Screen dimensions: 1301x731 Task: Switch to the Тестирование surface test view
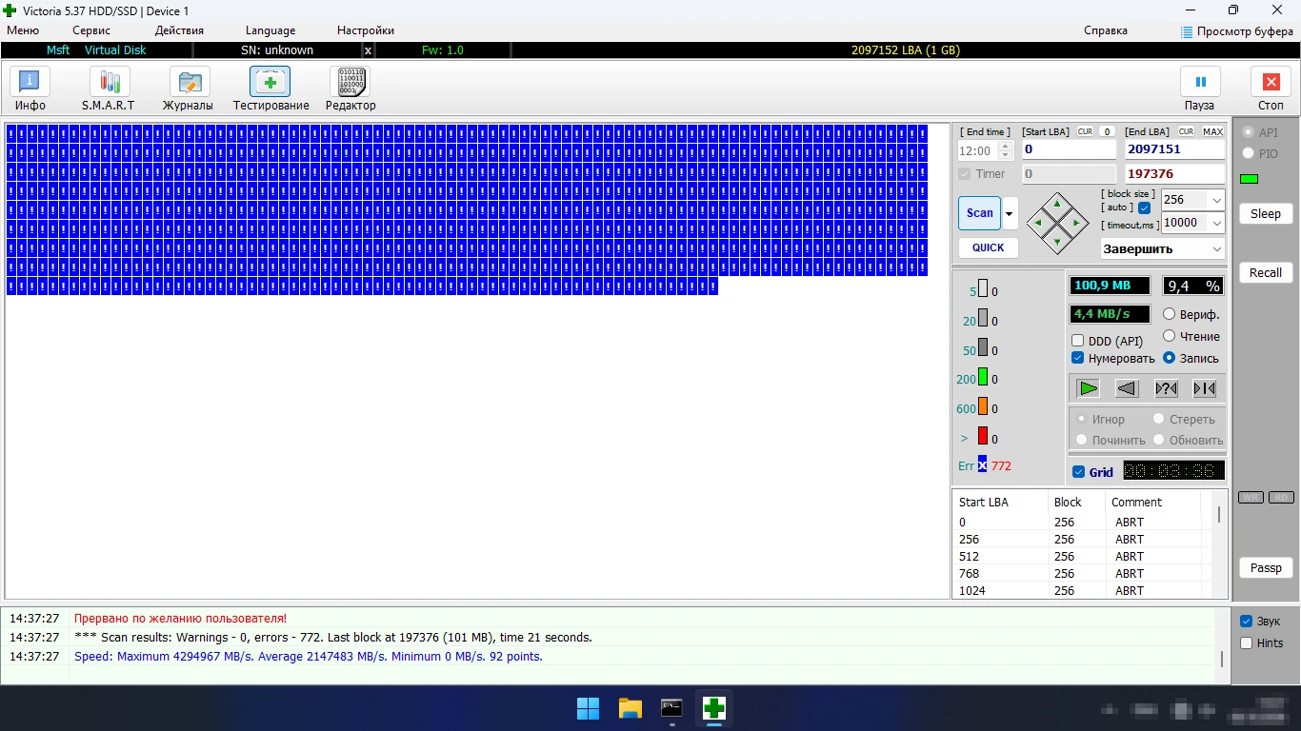[270, 89]
